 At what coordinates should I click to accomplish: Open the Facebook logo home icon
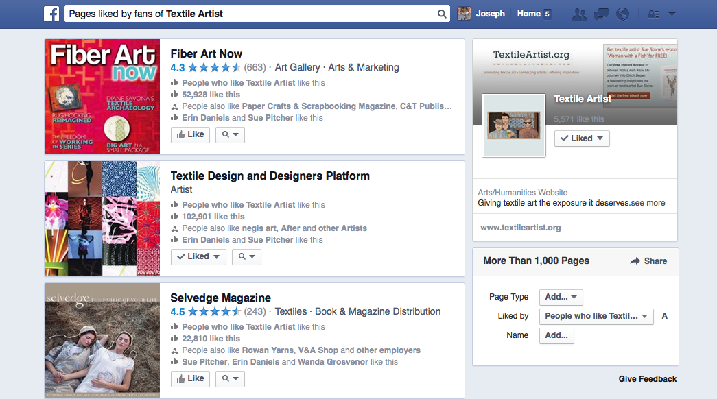pyautogui.click(x=51, y=14)
